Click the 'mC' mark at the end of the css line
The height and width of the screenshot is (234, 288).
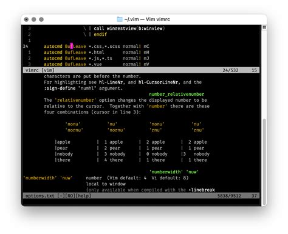146,46
